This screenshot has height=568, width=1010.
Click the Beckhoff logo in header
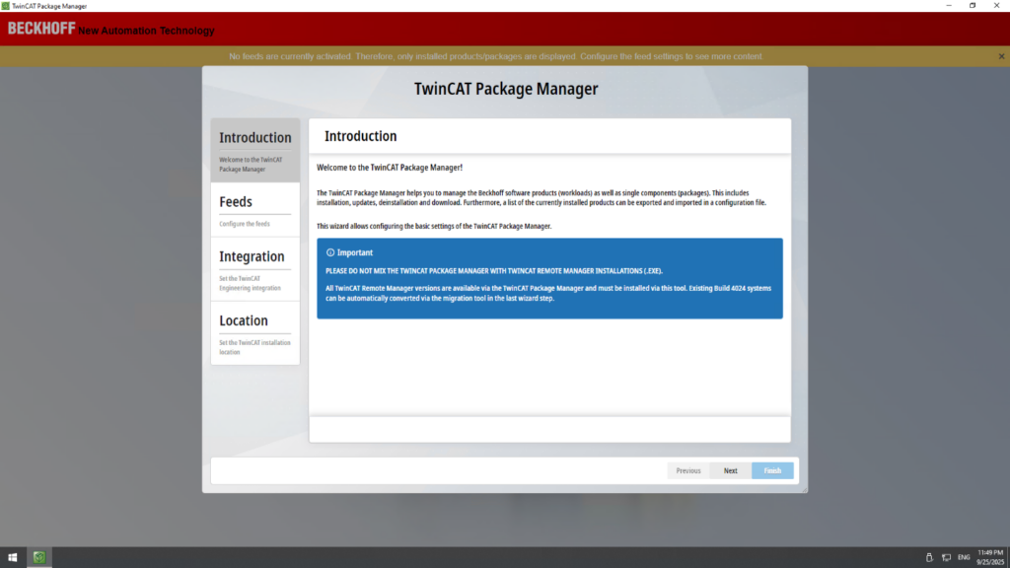41,29
